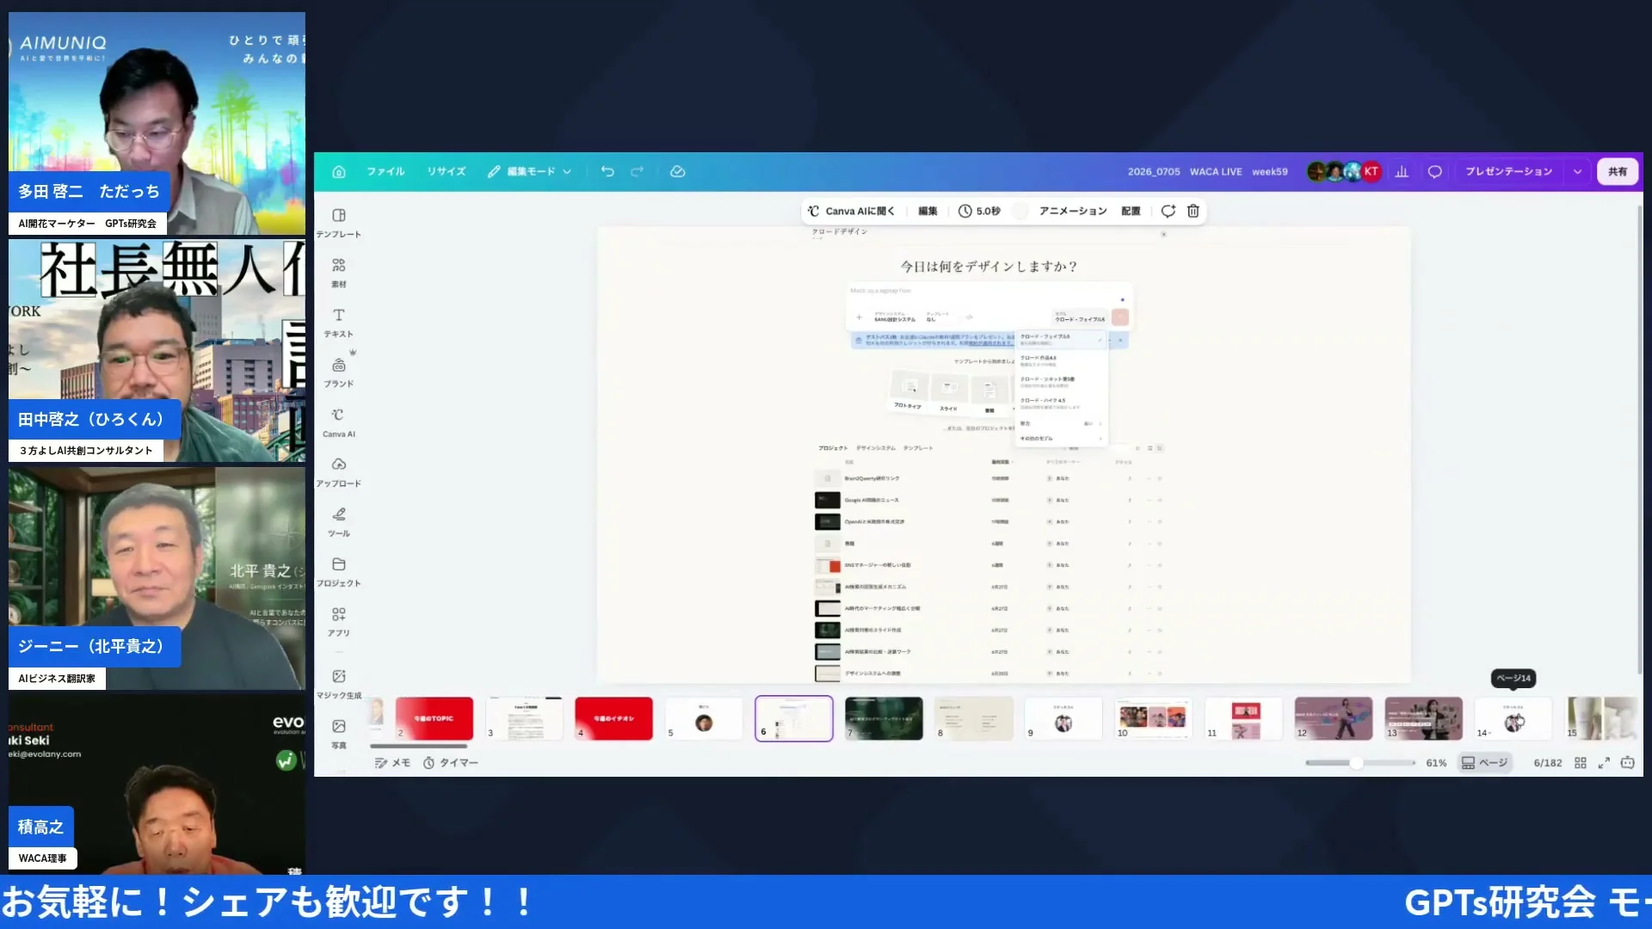Open アニメーション options
This screenshot has width=1652, height=929.
coord(1073,211)
